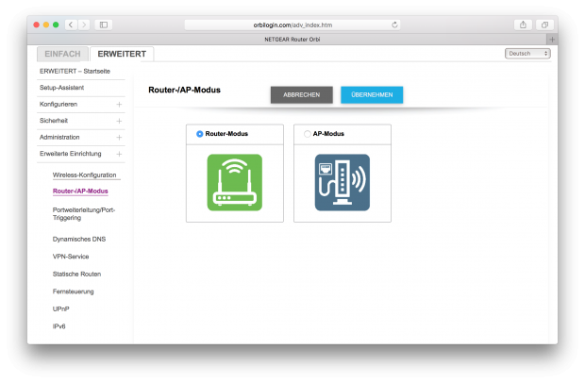585x383 pixels.
Task: Open Portweiterleitung/Port-Triggering page
Action: tap(84, 214)
